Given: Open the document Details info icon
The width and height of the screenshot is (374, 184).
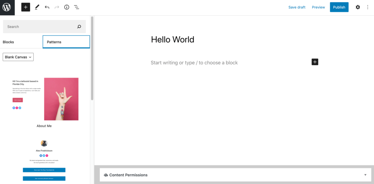Looking at the screenshot, I should click(x=66, y=7).
